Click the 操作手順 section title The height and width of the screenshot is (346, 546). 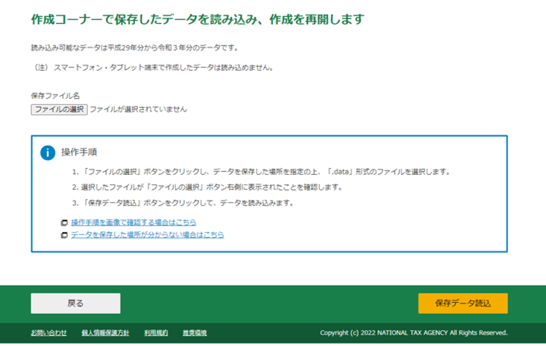pyautogui.click(x=79, y=152)
